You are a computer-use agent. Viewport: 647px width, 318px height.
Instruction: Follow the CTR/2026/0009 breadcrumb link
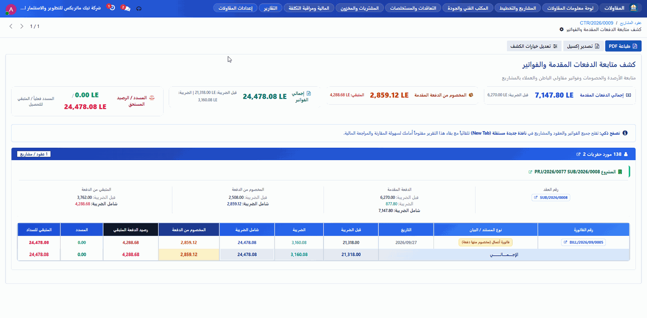coord(596,23)
